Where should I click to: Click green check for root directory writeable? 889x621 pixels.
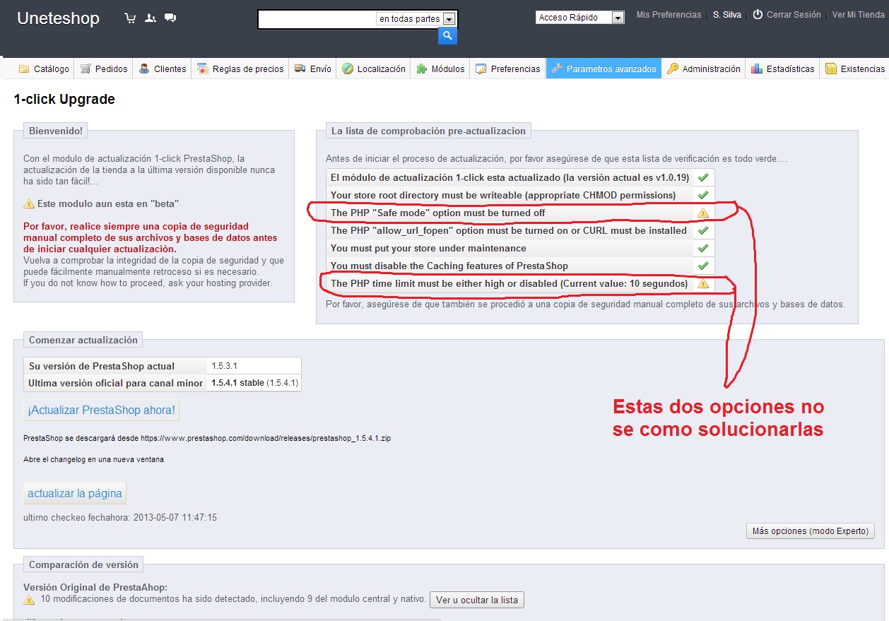tap(703, 195)
